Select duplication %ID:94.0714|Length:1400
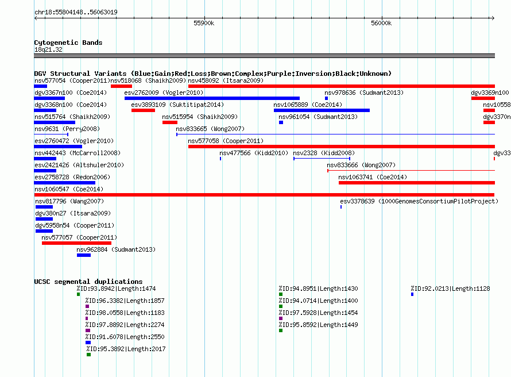The height and width of the screenshot is (377, 511). (x=318, y=301)
